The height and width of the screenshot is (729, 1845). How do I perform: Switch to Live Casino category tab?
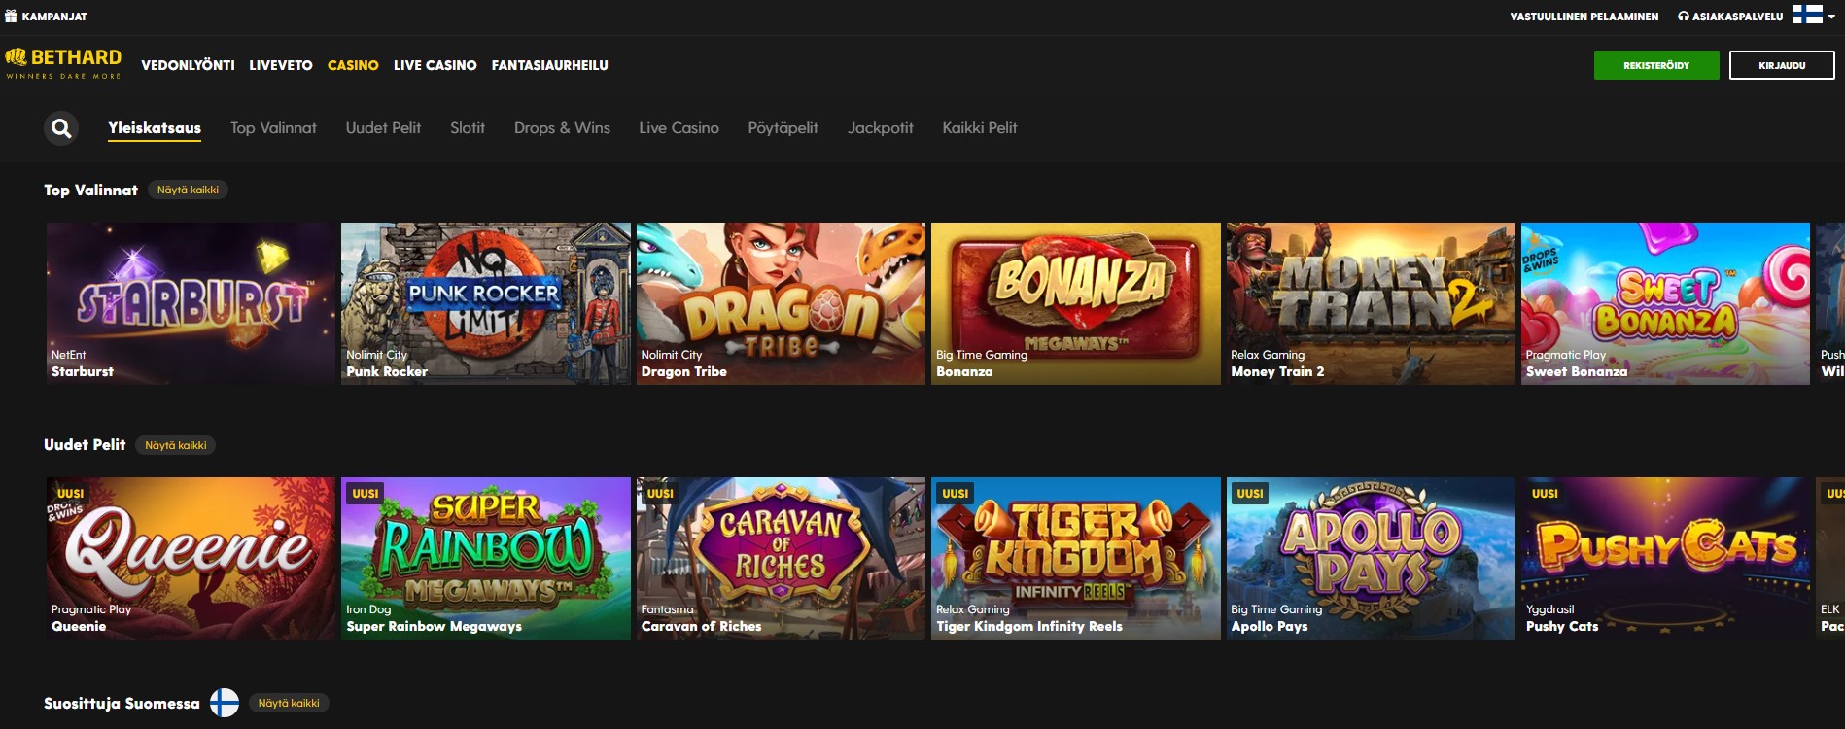[679, 128]
